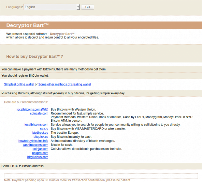Open the coincafe.com link
The height and width of the screenshot is (182, 202).
click(x=39, y=114)
